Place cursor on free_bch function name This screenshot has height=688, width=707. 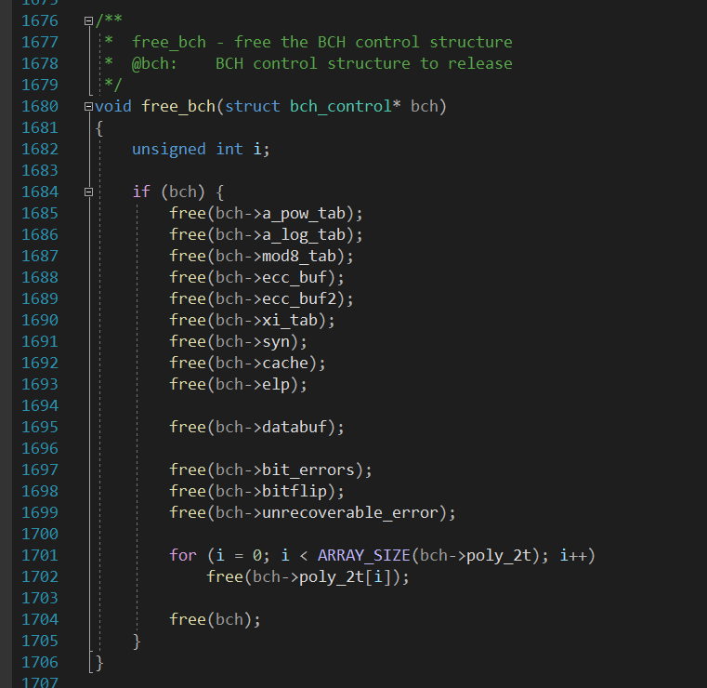(x=178, y=107)
